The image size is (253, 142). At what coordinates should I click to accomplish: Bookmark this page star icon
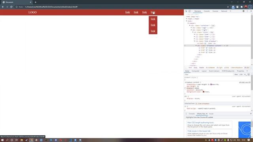coord(228,7)
